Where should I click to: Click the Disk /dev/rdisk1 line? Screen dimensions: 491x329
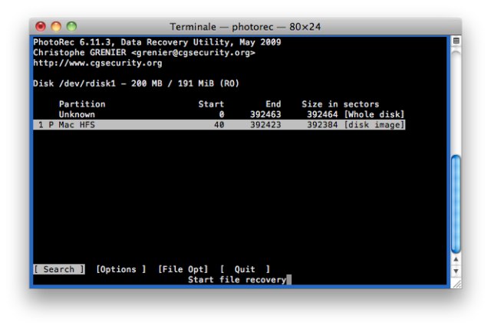137,84
